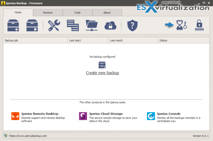The height and width of the screenshot is (141, 213).
Task: Click 'The secure remote storage' description
Action: [x=113, y=119]
